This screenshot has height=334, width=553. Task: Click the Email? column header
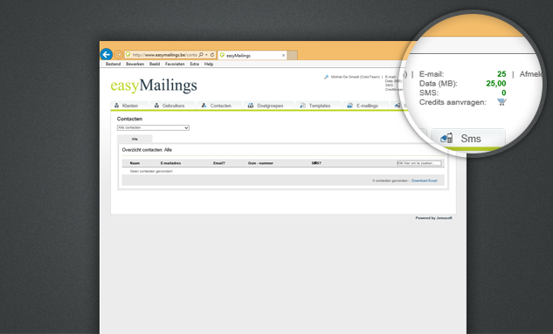point(219,163)
